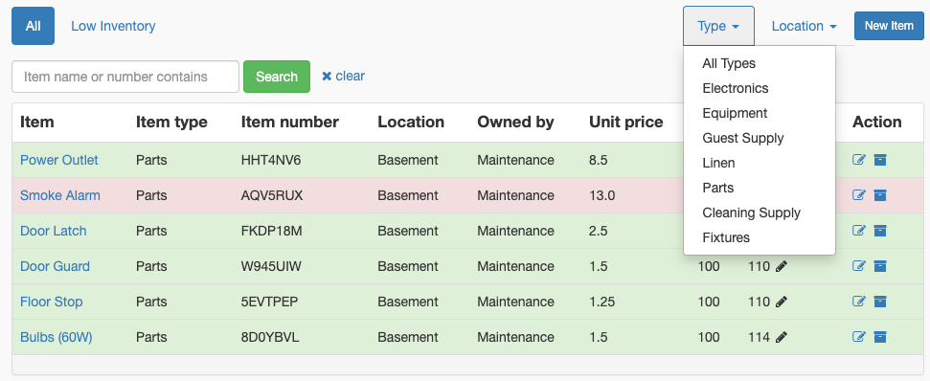Filter by Cleaning Supply type
930x381 pixels.
click(x=752, y=213)
